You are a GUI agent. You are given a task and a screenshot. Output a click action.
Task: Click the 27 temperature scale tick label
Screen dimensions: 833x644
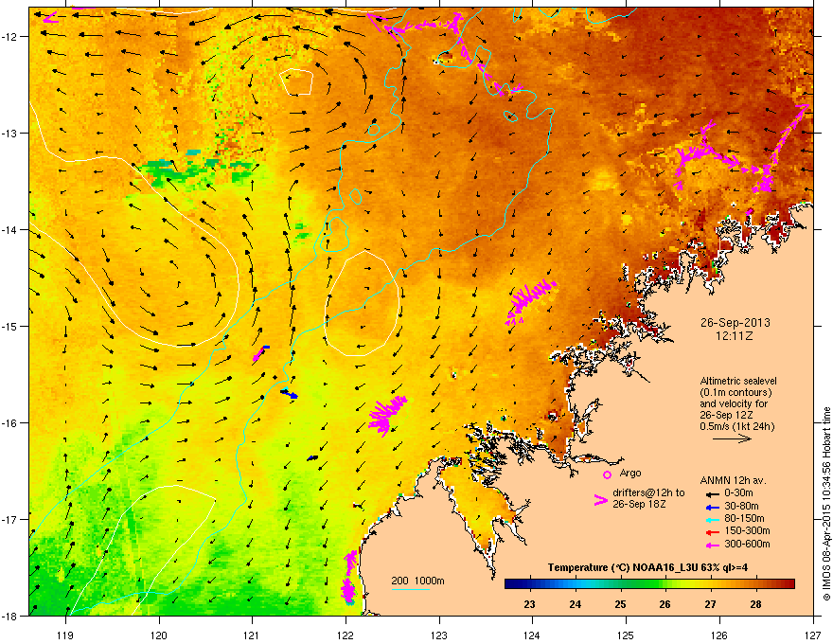click(710, 604)
